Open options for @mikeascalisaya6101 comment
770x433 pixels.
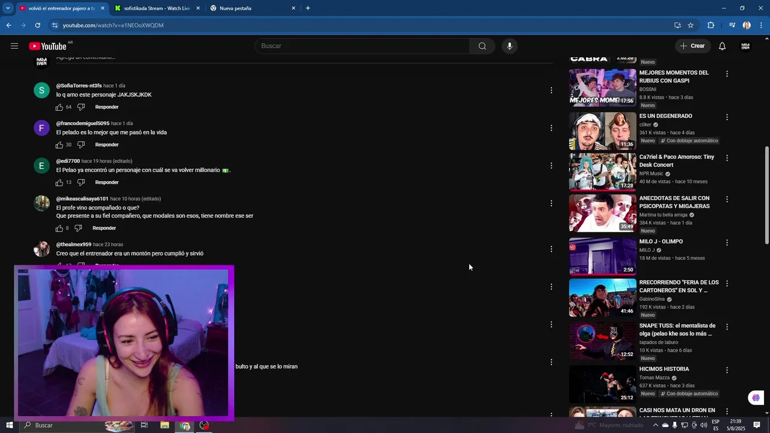pyautogui.click(x=551, y=203)
